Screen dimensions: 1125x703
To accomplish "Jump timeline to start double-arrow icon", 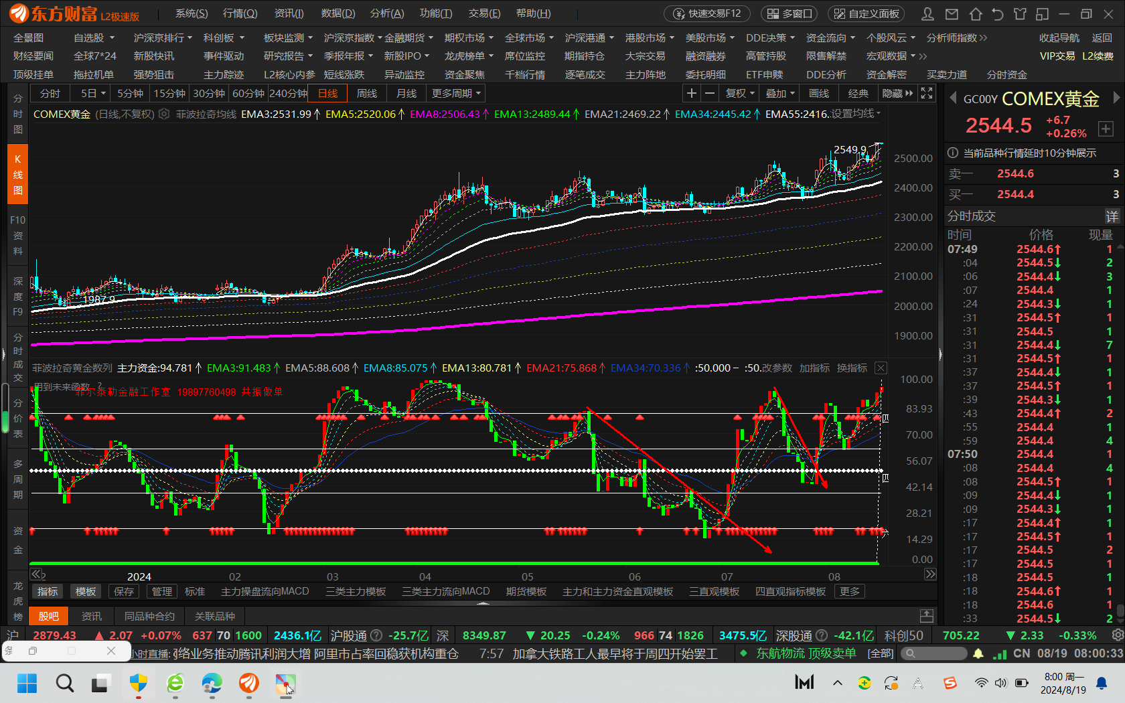I will tap(36, 574).
